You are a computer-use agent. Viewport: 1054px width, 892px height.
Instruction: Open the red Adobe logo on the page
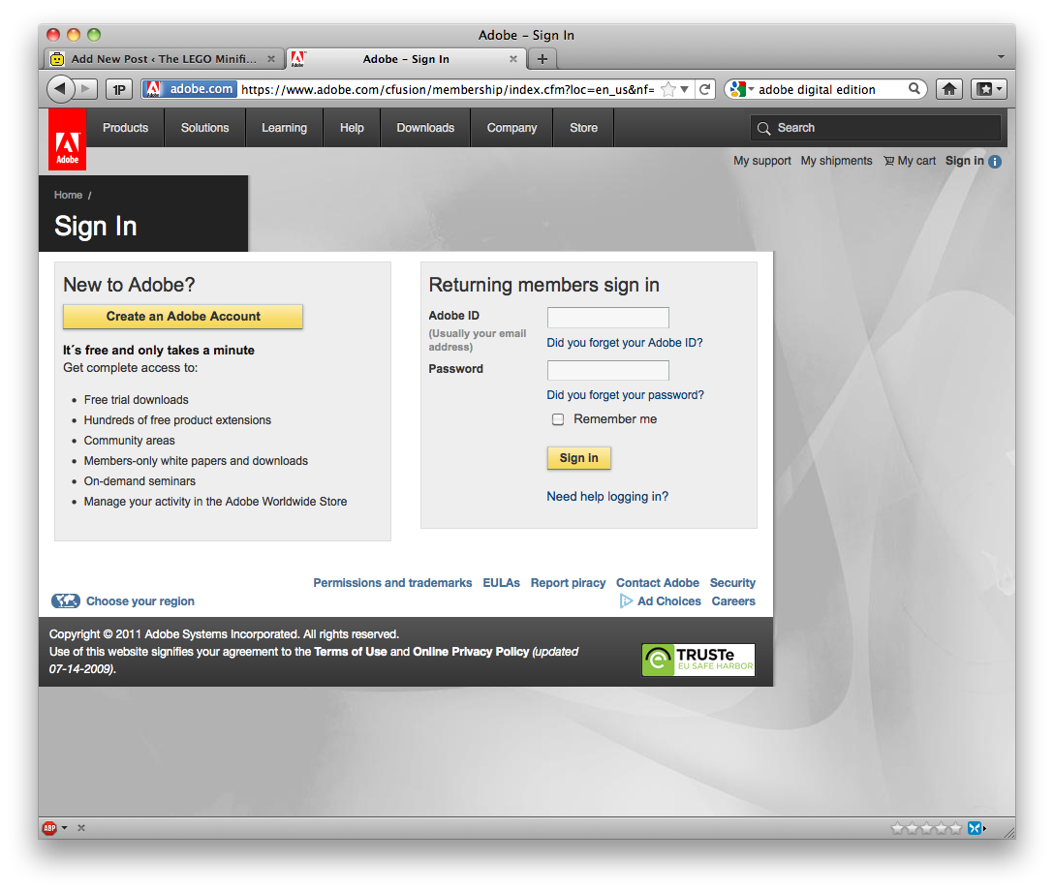[67, 139]
